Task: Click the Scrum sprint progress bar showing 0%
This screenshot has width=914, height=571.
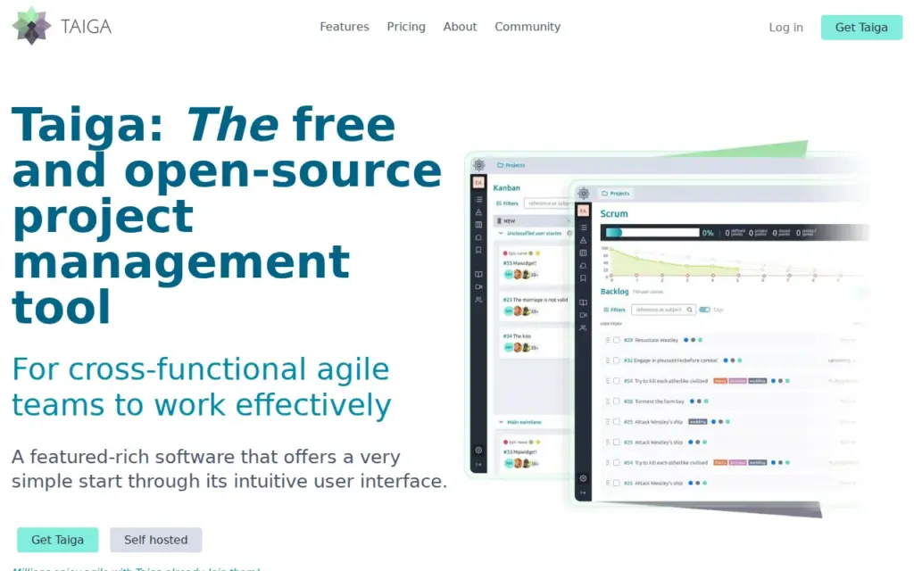Action: (652, 233)
